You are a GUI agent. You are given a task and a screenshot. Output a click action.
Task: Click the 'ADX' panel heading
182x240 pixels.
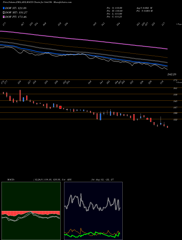(69, 180)
